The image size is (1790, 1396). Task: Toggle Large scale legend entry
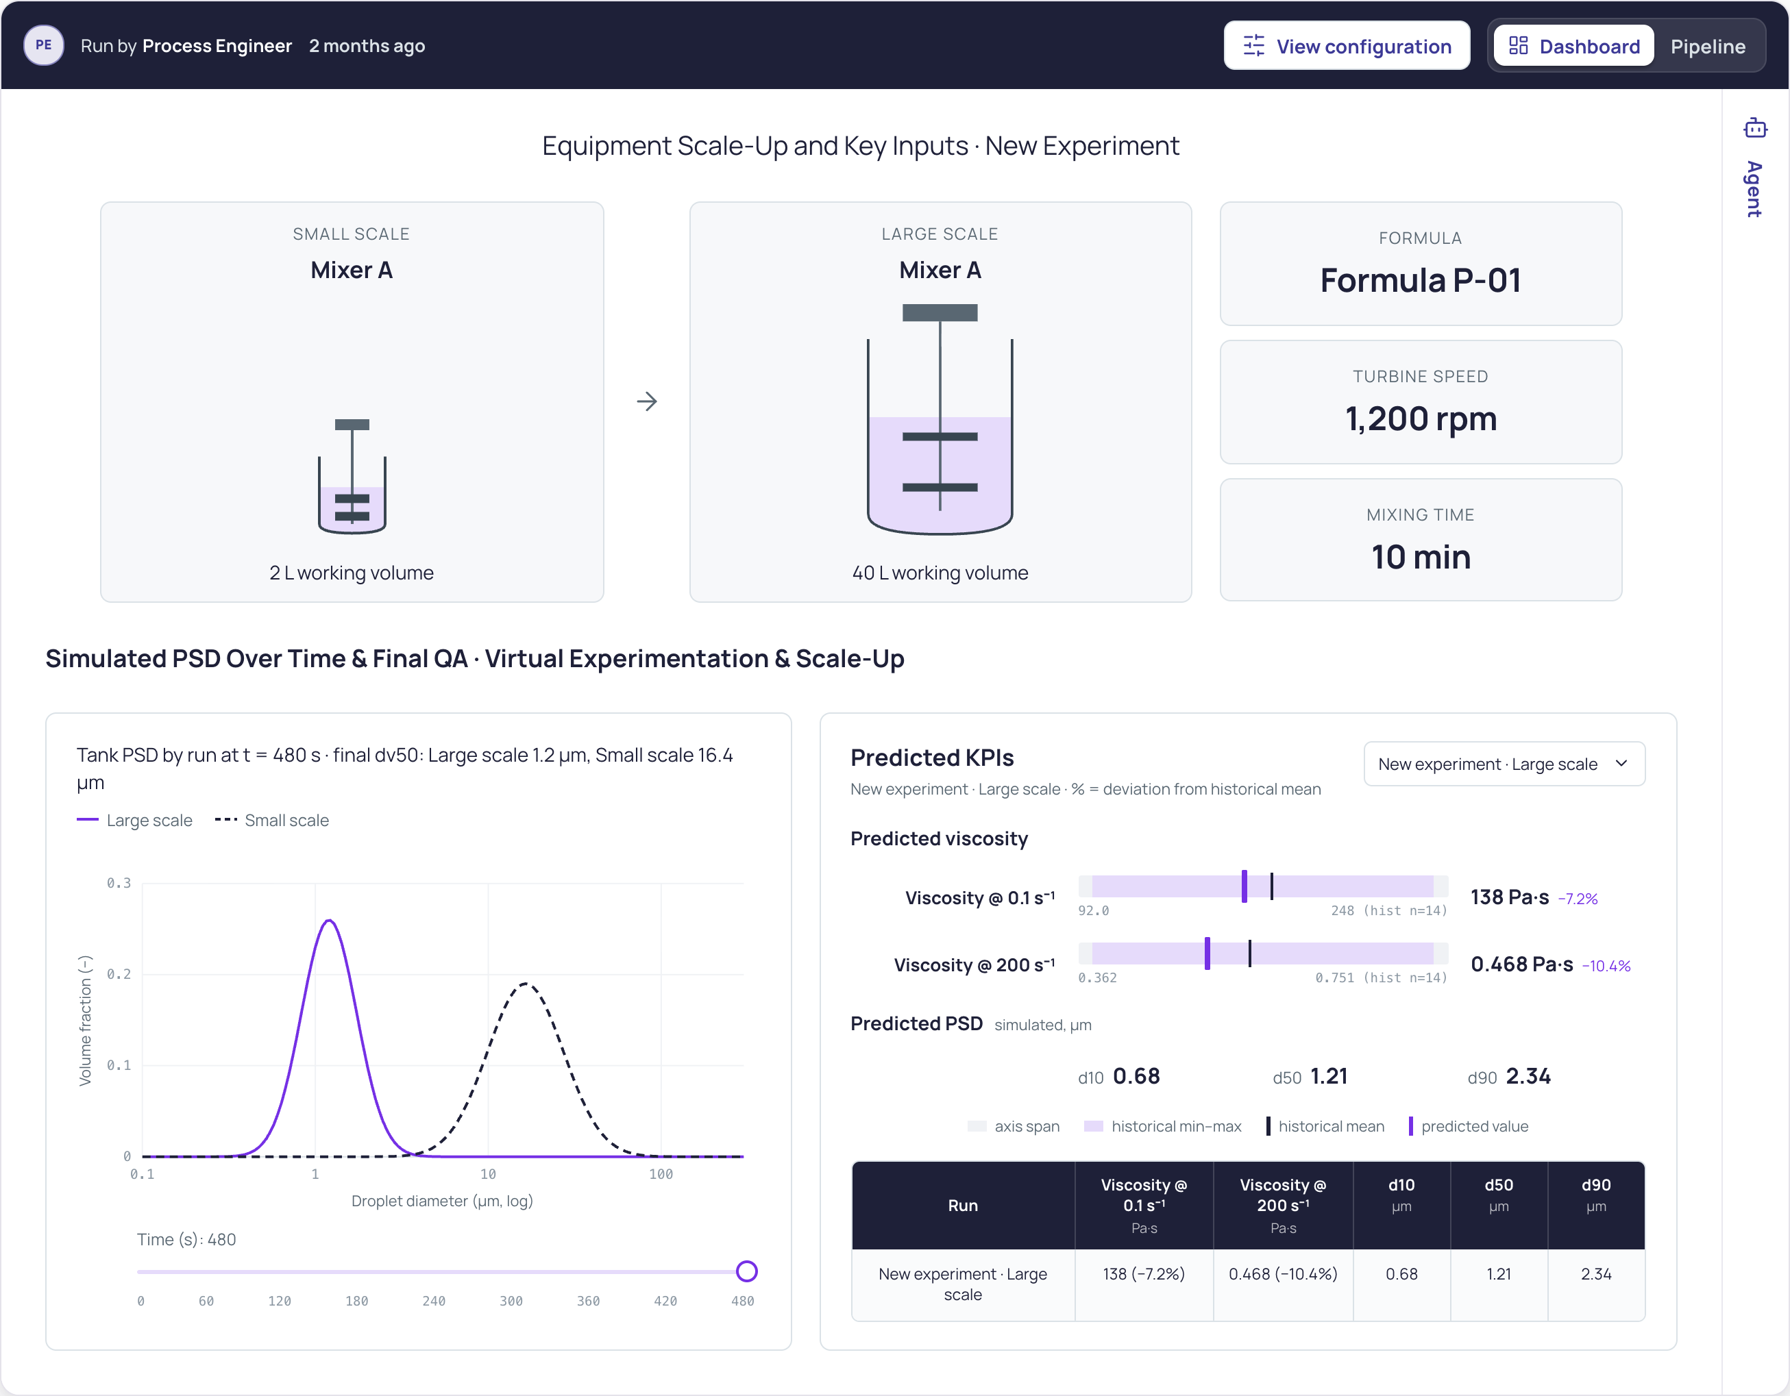[135, 820]
